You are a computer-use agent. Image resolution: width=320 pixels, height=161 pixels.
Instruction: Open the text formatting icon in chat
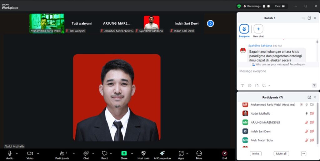pyautogui.click(x=242, y=85)
